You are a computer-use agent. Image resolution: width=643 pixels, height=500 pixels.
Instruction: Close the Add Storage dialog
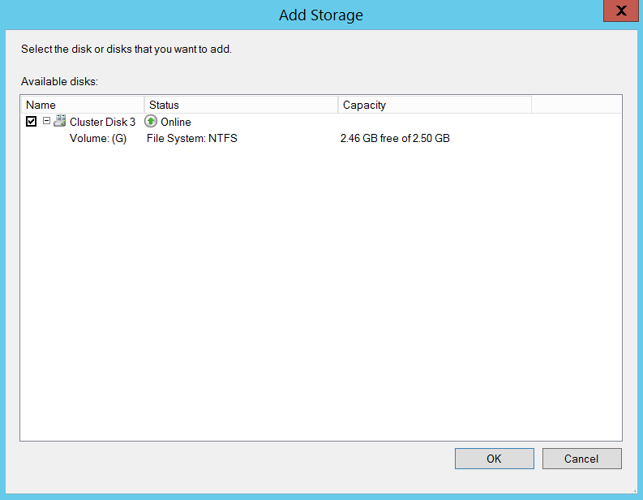click(619, 11)
